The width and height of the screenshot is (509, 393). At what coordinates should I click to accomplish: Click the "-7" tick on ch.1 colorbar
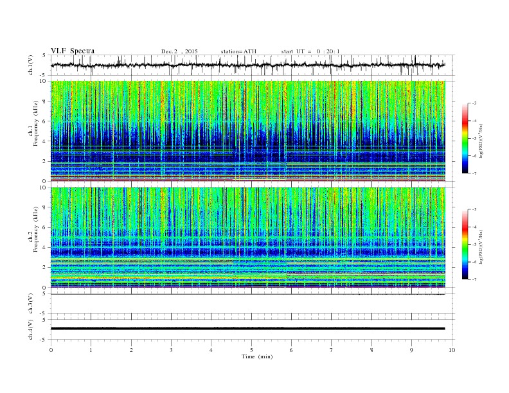474,173
